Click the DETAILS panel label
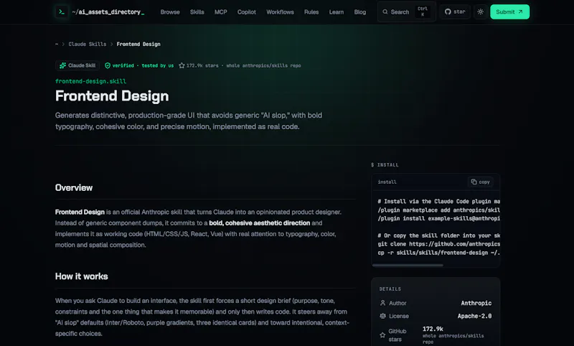Screen dimensions: 574x346 pos(390,289)
